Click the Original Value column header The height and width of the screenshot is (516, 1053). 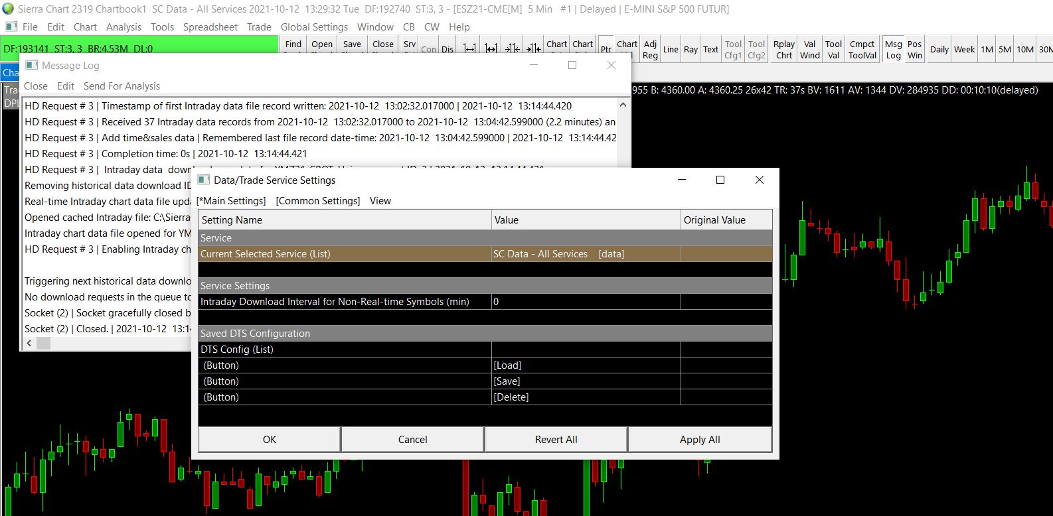[x=726, y=220]
